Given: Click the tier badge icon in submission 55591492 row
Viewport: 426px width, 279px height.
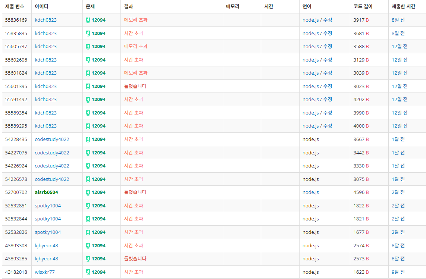Looking at the screenshot, I should [88, 100].
